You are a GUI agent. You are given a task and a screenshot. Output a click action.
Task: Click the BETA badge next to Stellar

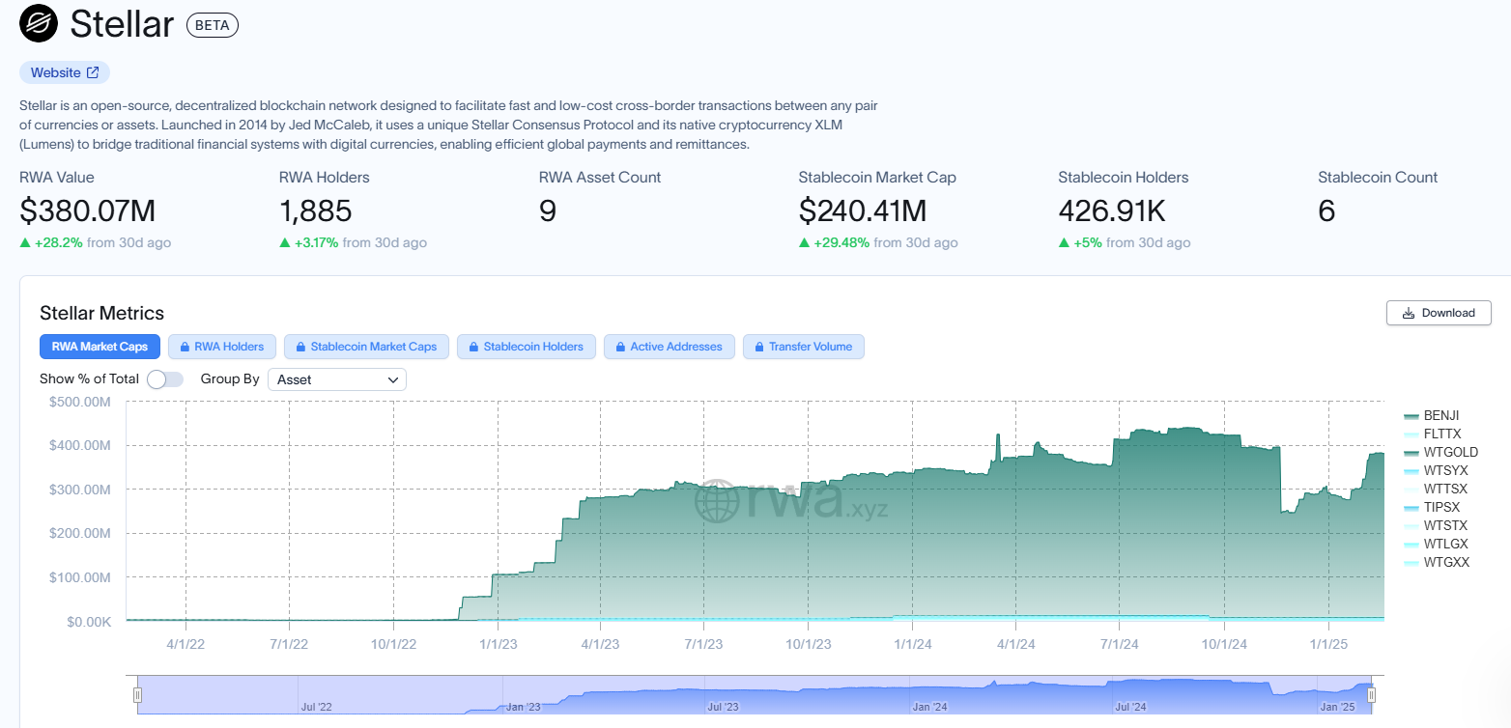pyautogui.click(x=212, y=25)
